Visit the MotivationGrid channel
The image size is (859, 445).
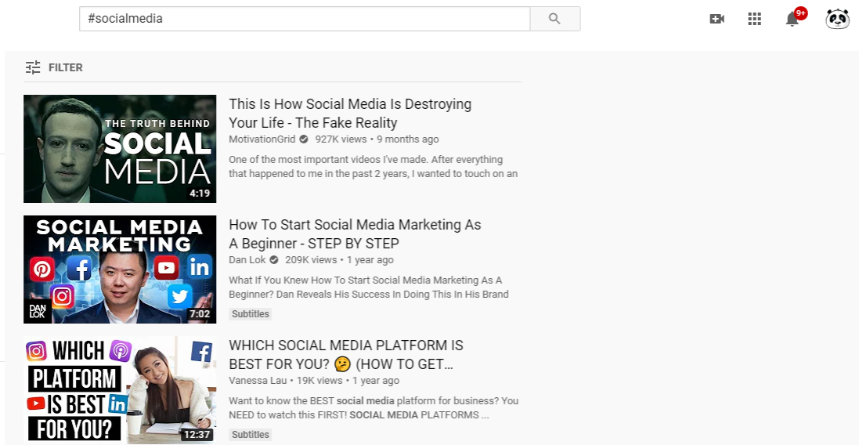tap(262, 139)
